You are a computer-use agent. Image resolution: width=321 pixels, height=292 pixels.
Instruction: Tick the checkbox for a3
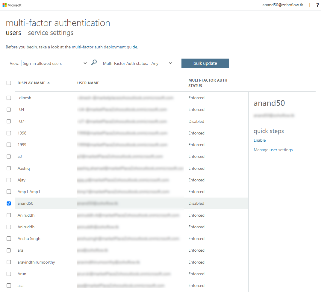[x=9, y=157]
